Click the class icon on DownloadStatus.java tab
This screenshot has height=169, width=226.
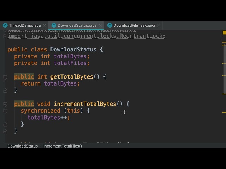pos(54,25)
